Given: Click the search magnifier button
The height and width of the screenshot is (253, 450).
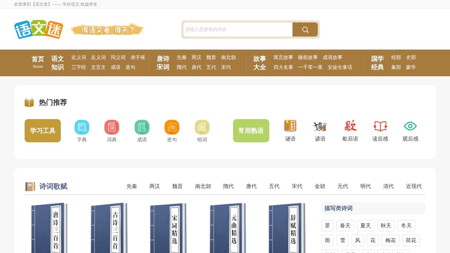Looking at the screenshot, I should coord(305,30).
